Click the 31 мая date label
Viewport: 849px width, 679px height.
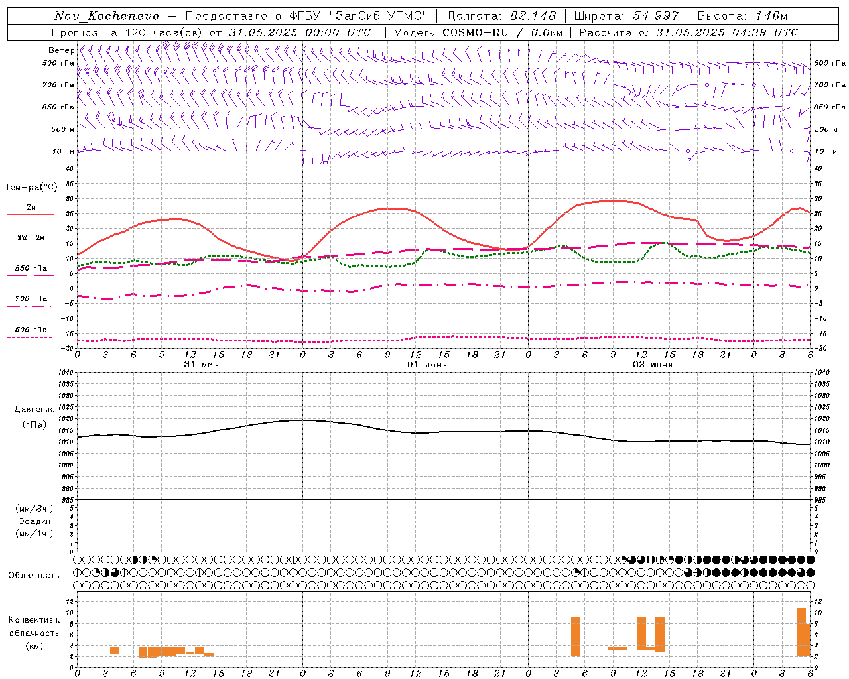tap(202, 365)
